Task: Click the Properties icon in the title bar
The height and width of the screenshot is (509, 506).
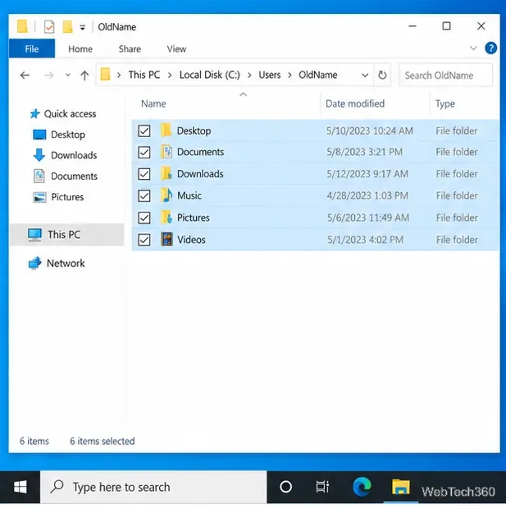Action: pos(49,26)
